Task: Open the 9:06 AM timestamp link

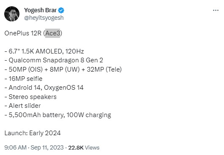Action: 16,147
